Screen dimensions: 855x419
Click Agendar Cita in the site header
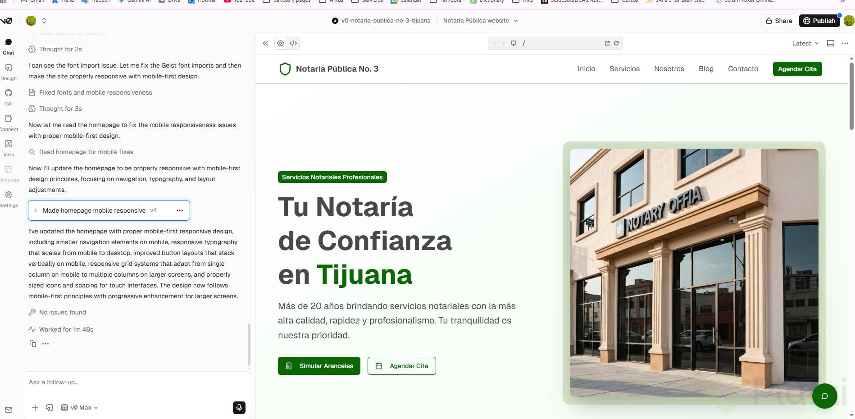point(797,69)
